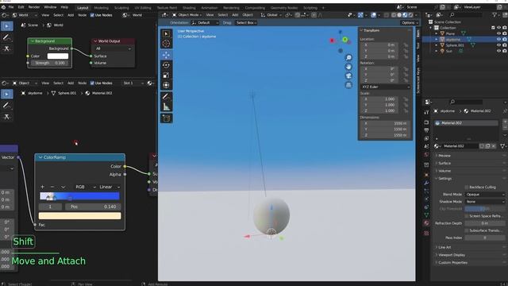Click the remove stop minus button on ColorRamp
This screenshot has width=508, height=286.
click(x=52, y=187)
